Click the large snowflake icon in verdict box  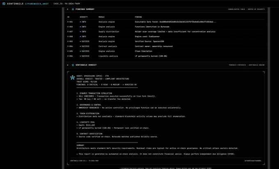tap(73, 77)
